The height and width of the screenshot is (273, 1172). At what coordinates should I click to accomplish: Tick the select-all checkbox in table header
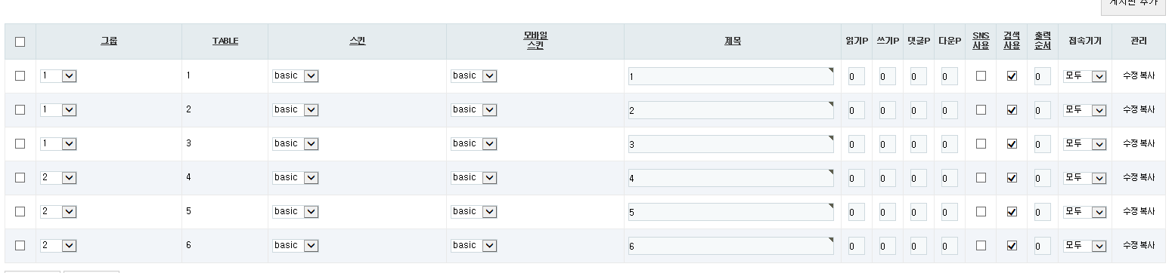tap(20, 42)
